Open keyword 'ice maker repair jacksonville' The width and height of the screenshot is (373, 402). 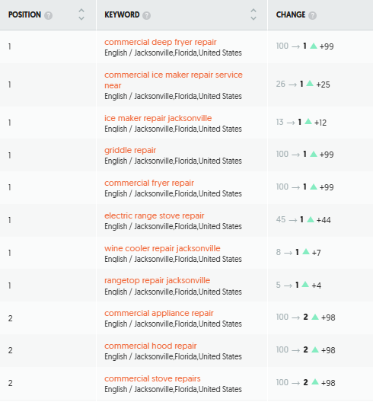[158, 118]
